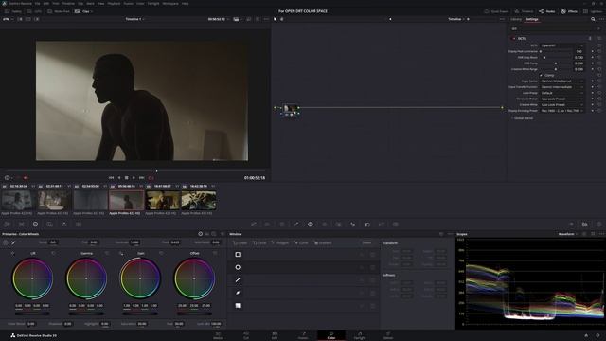Open the Tonescale Preset dropdown
This screenshot has width=606, height=341.
561,99
